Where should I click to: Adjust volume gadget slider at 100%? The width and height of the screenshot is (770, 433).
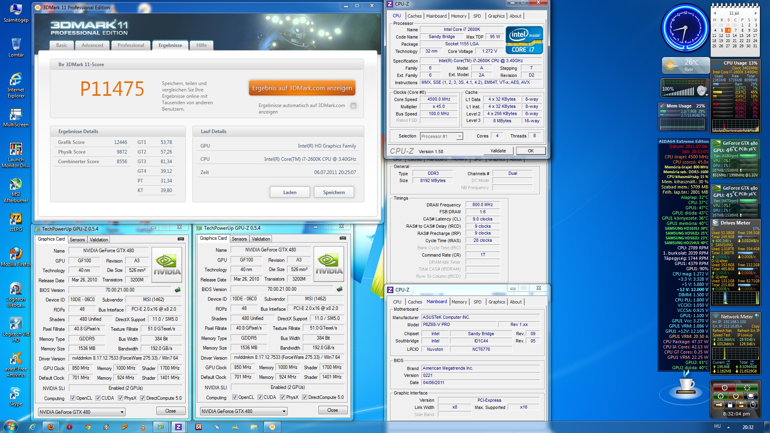pos(678,93)
